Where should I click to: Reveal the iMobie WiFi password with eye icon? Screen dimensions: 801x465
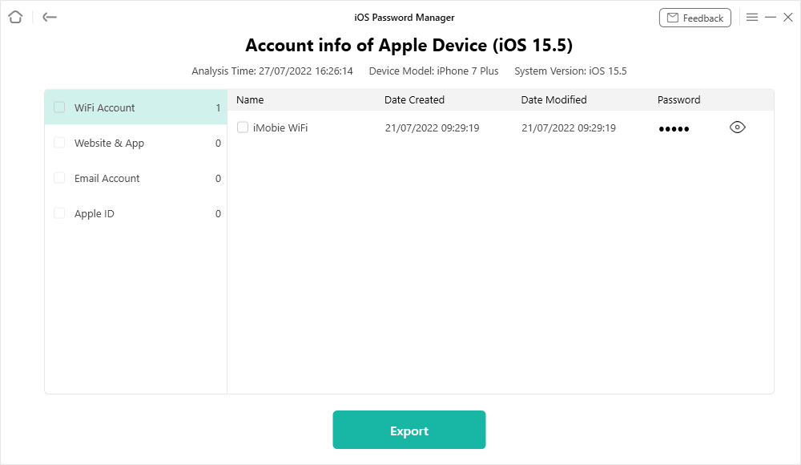coord(738,127)
